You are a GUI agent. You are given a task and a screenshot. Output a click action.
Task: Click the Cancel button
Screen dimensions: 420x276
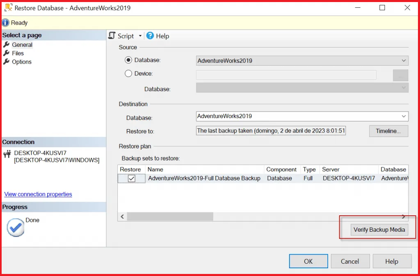click(350, 261)
